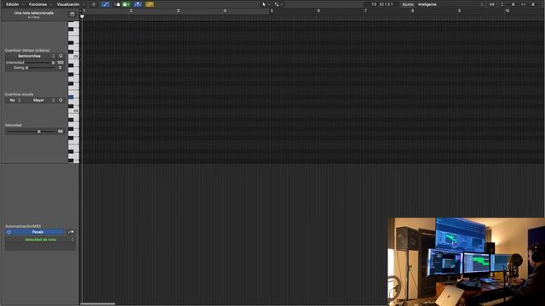
Task: Click the position display in the toolbar
Action: (x=381, y=4)
